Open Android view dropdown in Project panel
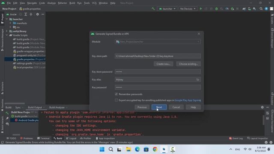 pos(12,14)
